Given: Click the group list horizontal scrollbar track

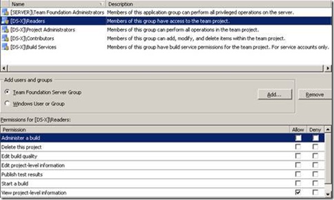Looking at the screenshot, I should point(165,68).
